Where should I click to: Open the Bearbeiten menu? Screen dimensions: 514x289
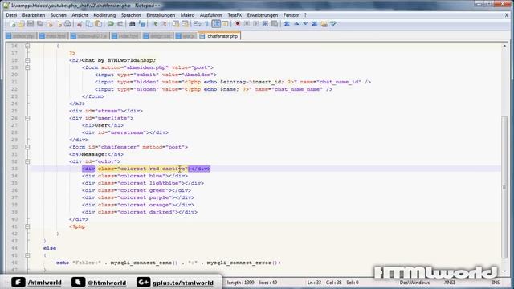34,15
